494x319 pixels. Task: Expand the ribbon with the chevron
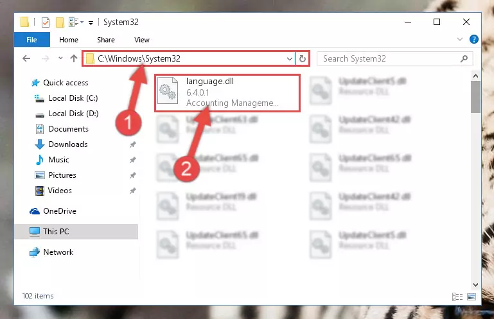click(460, 39)
